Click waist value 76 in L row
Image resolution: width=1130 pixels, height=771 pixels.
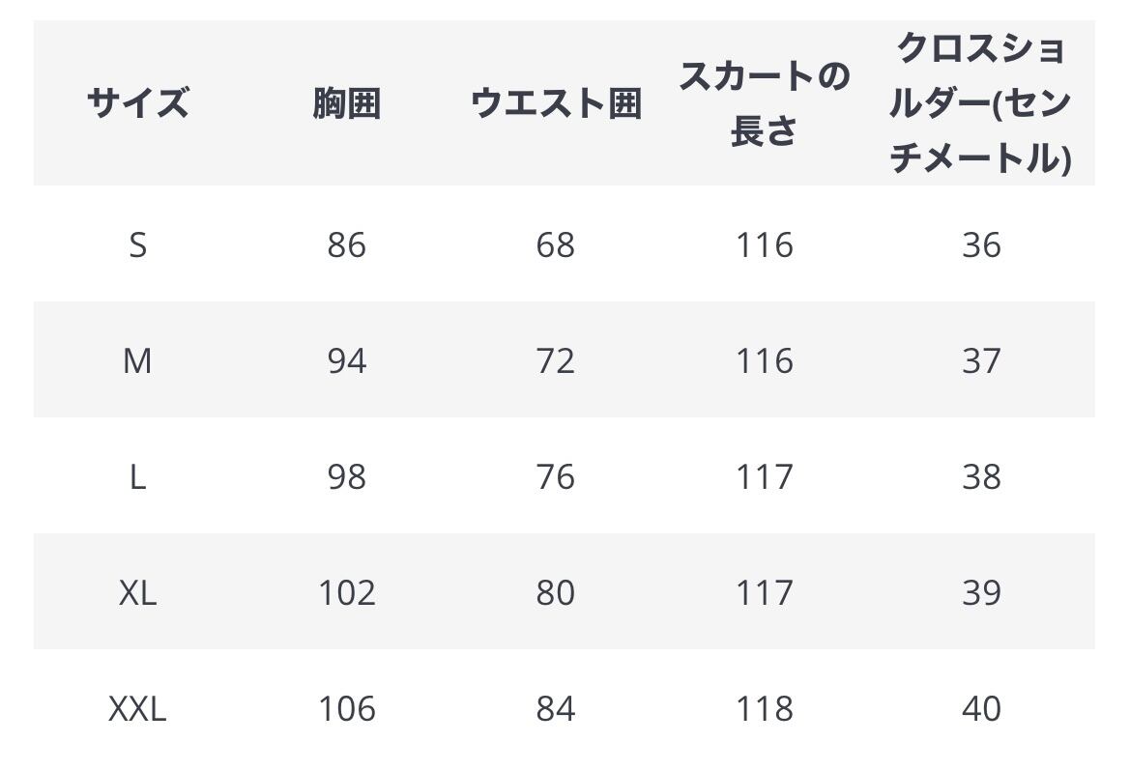tap(556, 476)
